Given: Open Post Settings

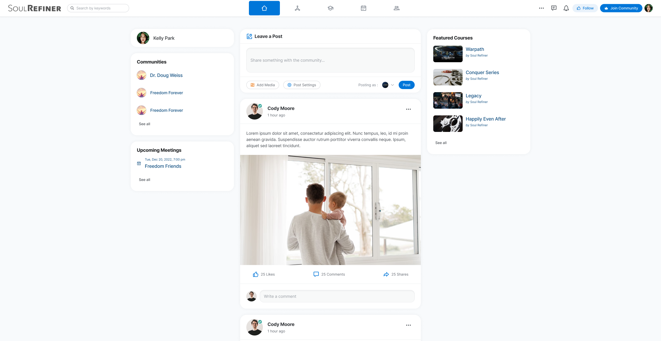Looking at the screenshot, I should pyautogui.click(x=302, y=85).
